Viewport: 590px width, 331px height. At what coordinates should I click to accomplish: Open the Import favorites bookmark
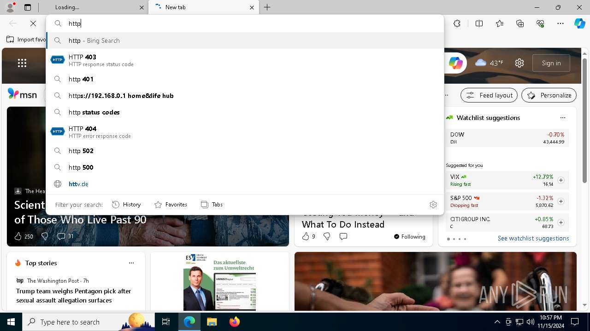(26, 40)
